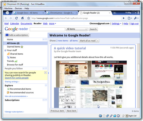The width and height of the screenshot is (143, 121).
Task: Click the Help link near Sign out
Action: pyautogui.click(x=126, y=23)
